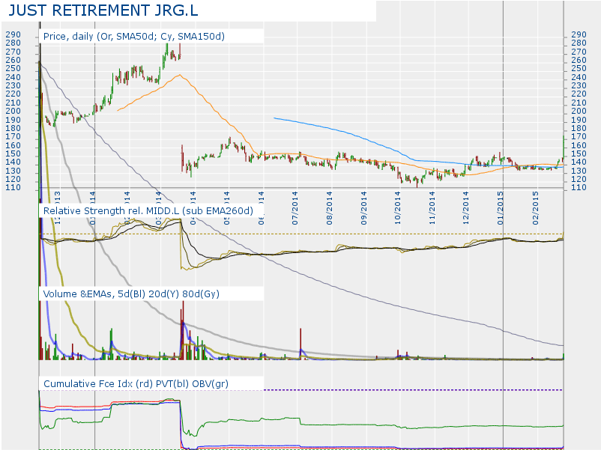Click the Cumulative Fce Idx PVT OBV label
601x450 pixels.
pos(136,384)
